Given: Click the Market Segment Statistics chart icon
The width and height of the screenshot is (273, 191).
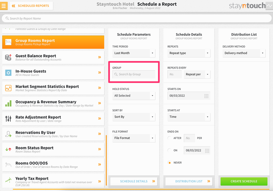Looking at the screenshot, I should (8, 88).
